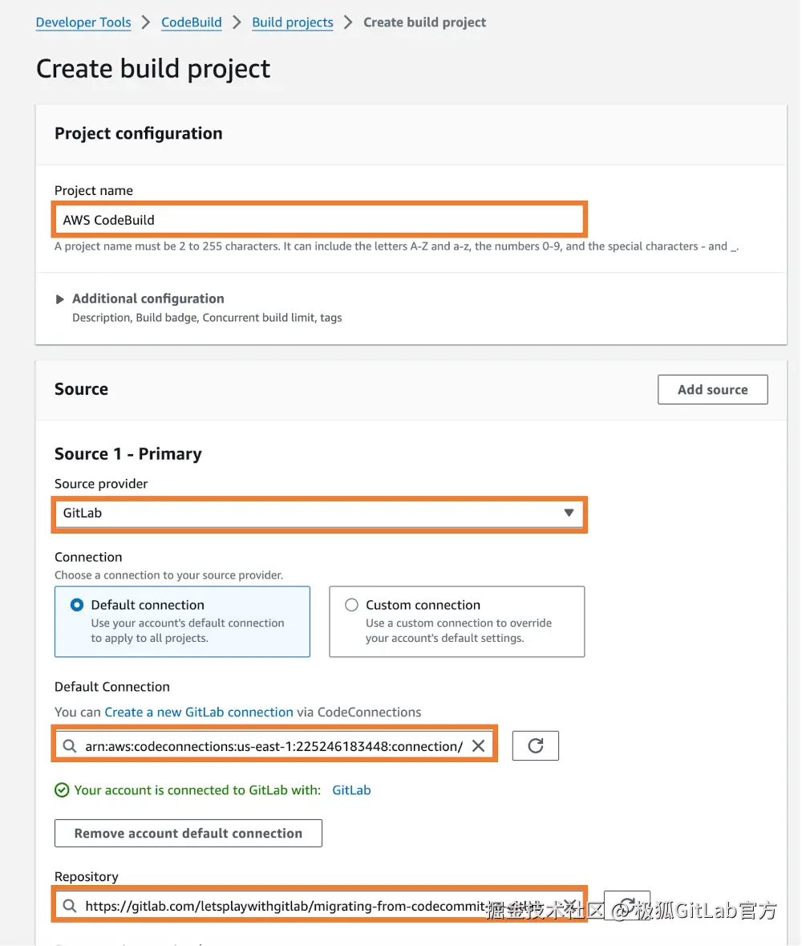The image size is (802, 946).
Task: Click the refresh icon beside connection ARN field
Action: pos(536,745)
